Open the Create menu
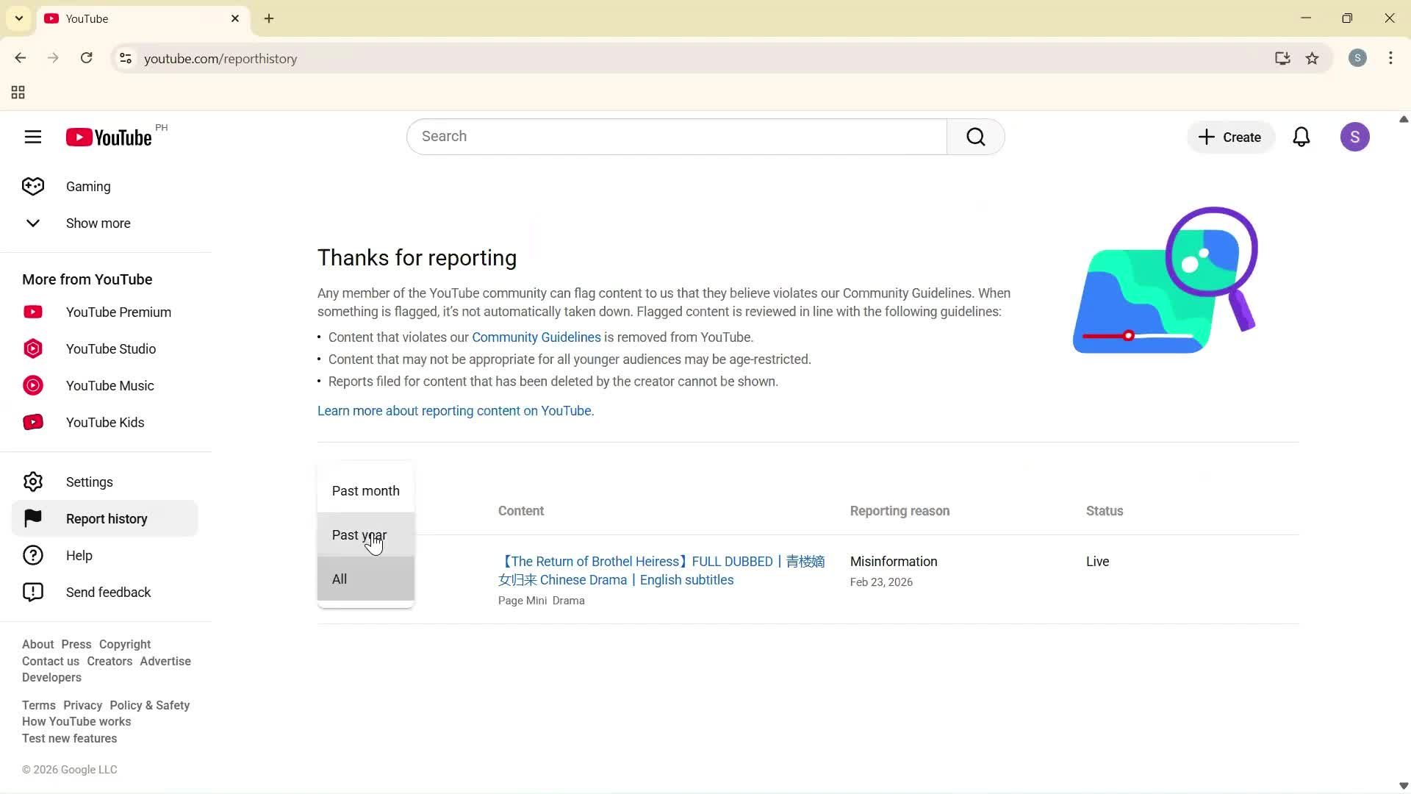Image resolution: width=1411 pixels, height=794 pixels. click(x=1229, y=137)
